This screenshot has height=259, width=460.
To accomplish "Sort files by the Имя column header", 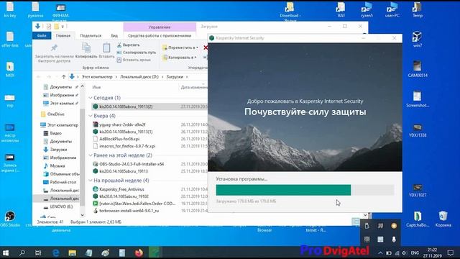I will pos(96,87).
